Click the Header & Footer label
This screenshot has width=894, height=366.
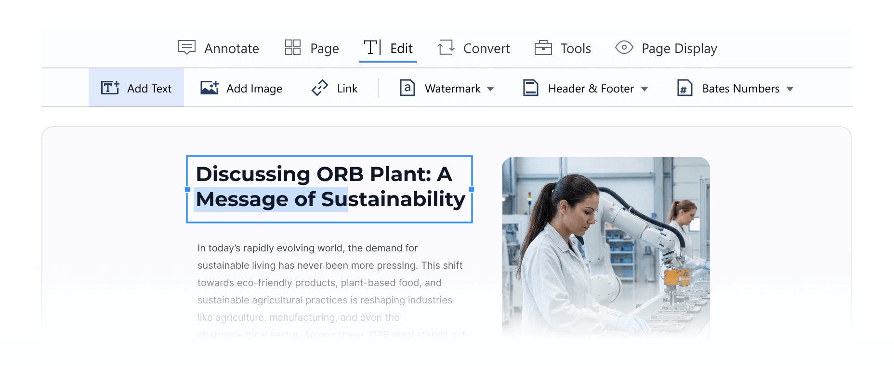[x=591, y=89]
